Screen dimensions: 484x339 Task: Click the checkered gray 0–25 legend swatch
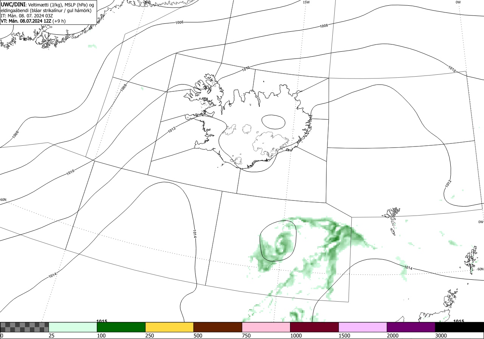click(25, 327)
